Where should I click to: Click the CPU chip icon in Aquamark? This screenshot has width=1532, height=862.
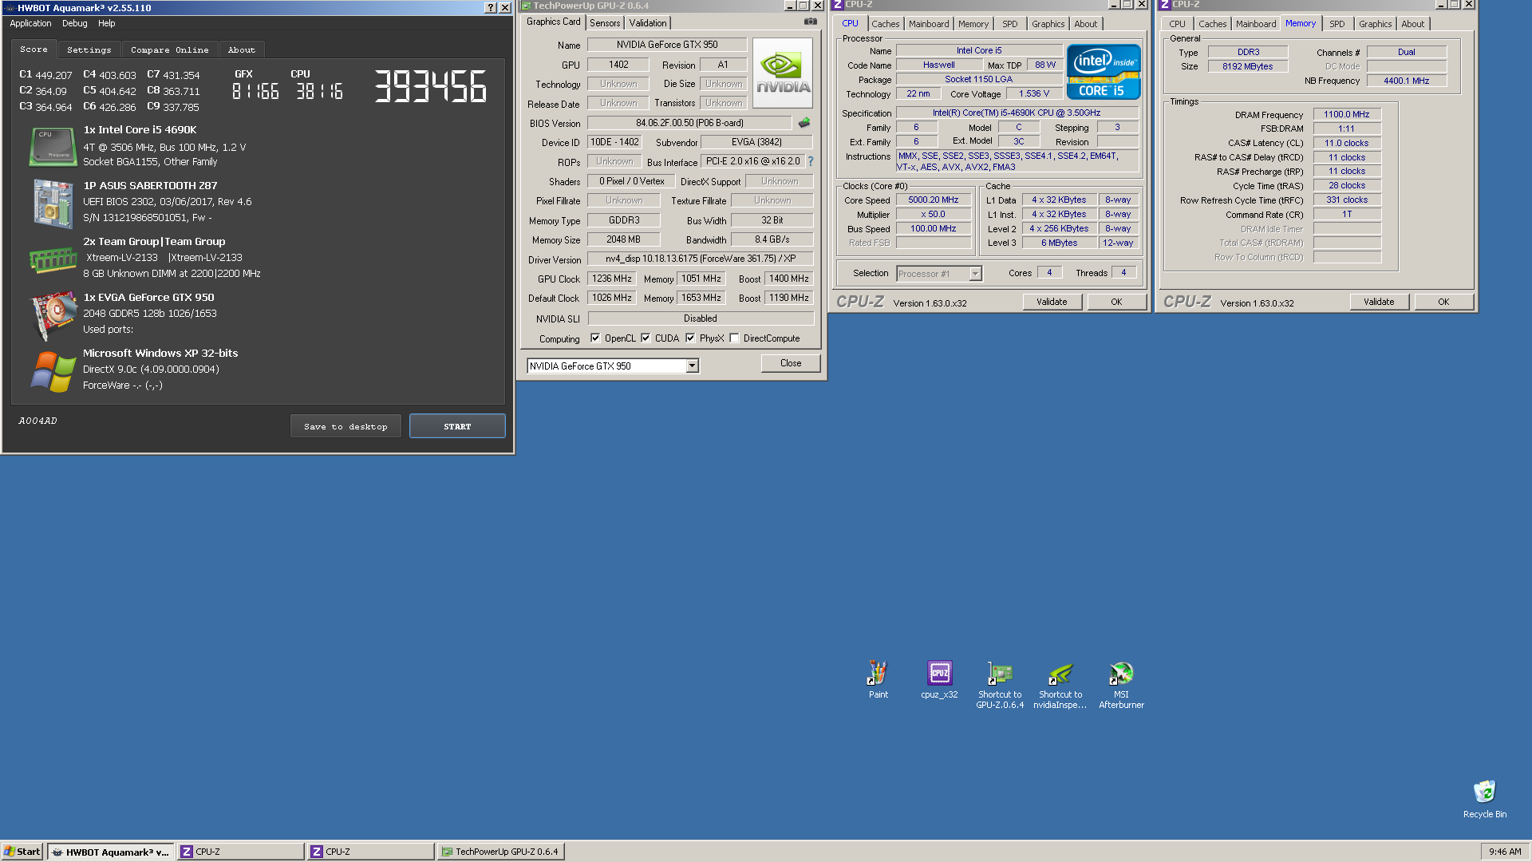click(53, 146)
